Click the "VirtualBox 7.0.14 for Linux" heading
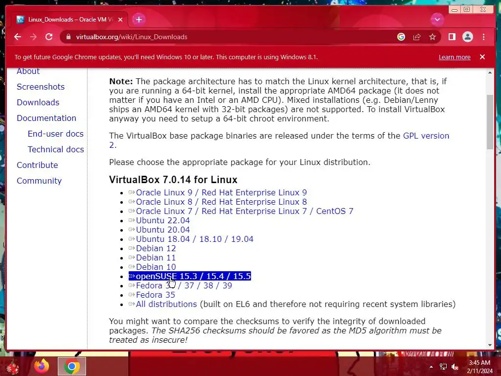501x376 pixels. point(173,180)
